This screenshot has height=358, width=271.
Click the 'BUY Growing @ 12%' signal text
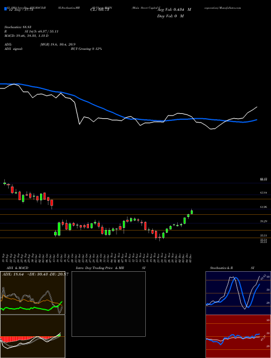(86, 49)
